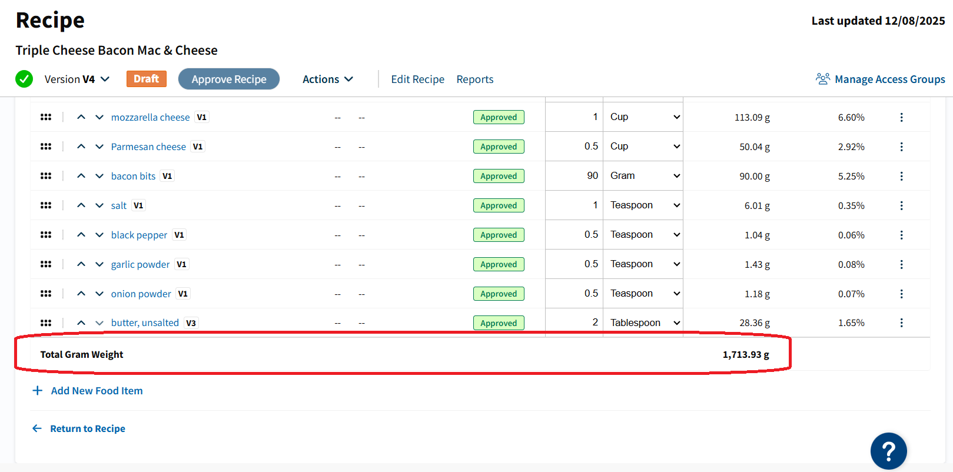Open the Edit Recipe tab
Screen dimensions: 953x472
click(x=418, y=79)
